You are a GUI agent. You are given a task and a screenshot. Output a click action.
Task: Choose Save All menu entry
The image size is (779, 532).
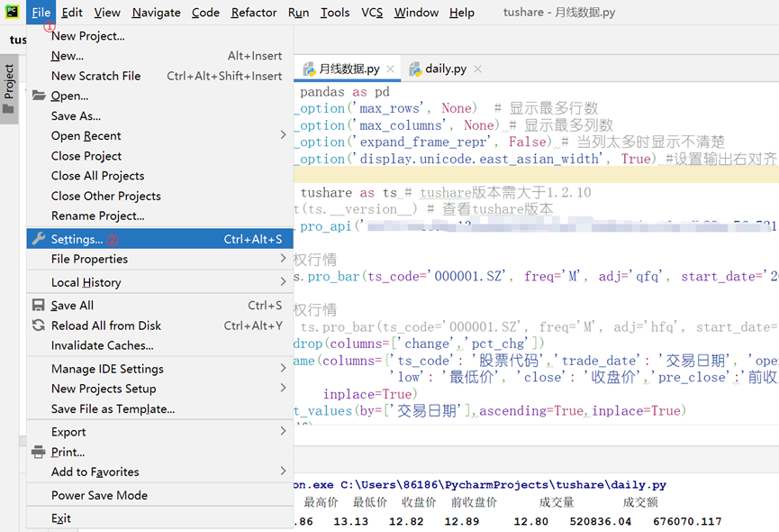tap(159, 306)
